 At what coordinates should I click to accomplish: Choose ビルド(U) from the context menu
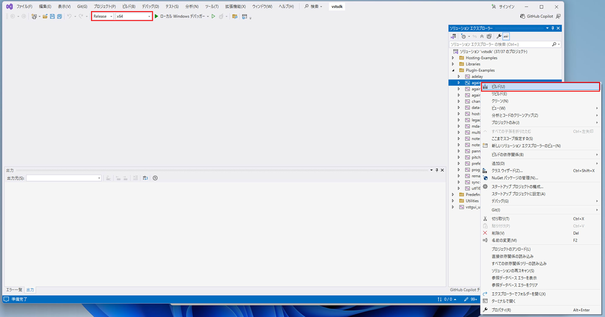pyautogui.click(x=541, y=86)
